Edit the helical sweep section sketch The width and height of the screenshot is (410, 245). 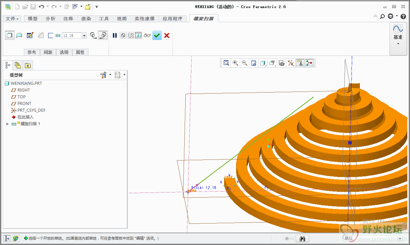30,35
